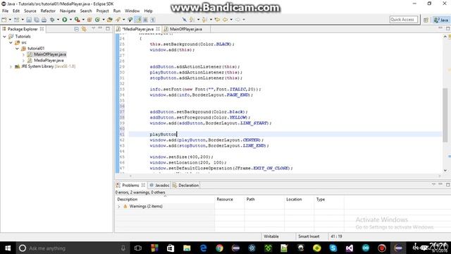The height and width of the screenshot is (254, 451).
Task: Select the Java perspective button
Action: 441,20
